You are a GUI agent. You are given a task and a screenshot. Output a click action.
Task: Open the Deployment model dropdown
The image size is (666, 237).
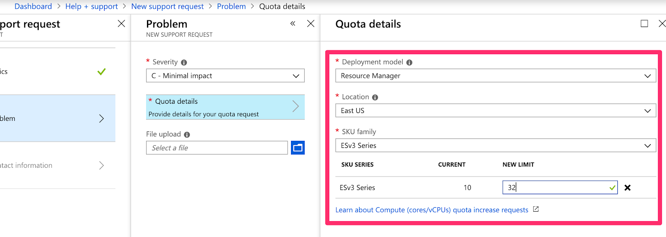(x=495, y=76)
